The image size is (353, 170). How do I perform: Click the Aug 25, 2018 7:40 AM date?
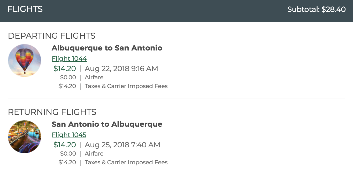click(x=122, y=145)
